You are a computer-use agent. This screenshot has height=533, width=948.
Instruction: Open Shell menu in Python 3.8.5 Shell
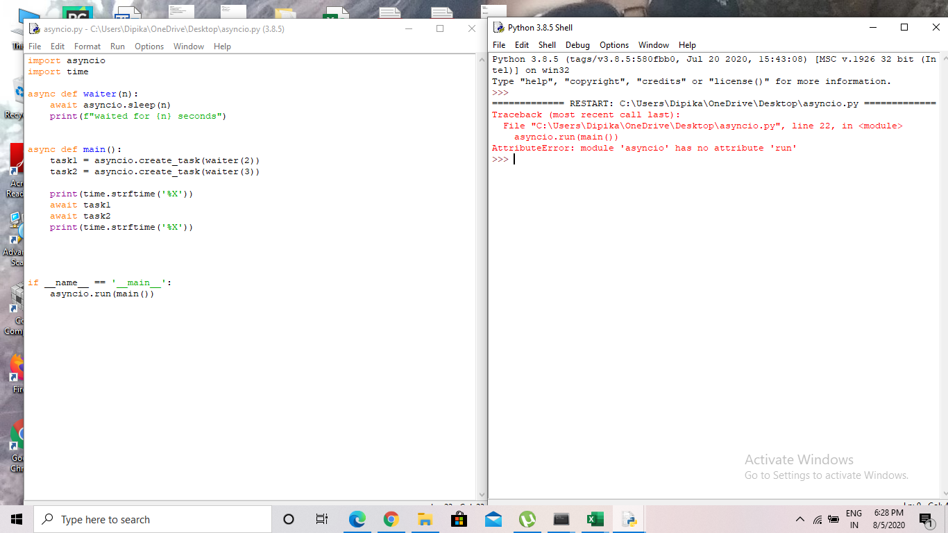(547, 45)
